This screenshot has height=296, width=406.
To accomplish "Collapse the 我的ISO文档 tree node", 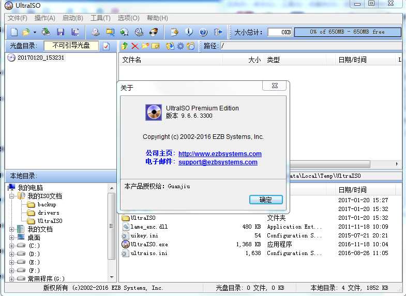I will coord(12,196).
